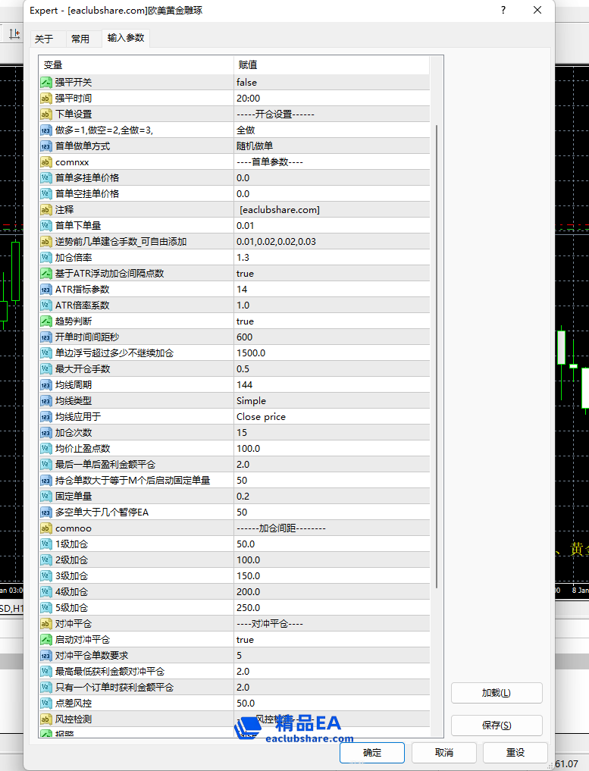Click the string icon beside 强平时间
Image resolution: width=589 pixels, height=771 pixels.
coord(45,99)
